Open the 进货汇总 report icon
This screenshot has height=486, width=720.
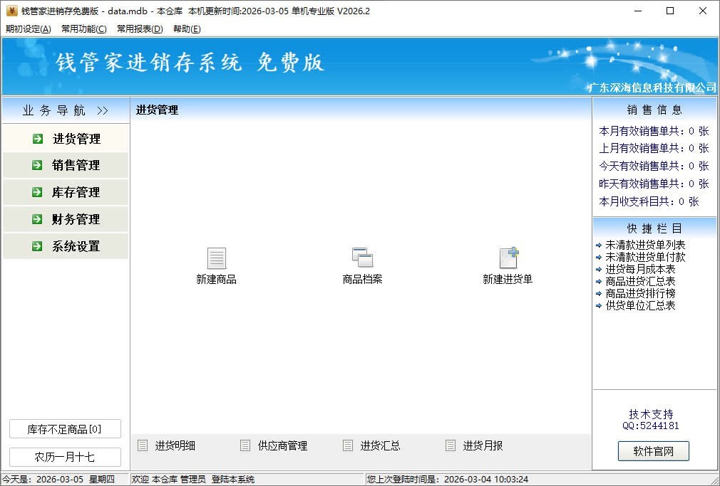[x=348, y=445]
